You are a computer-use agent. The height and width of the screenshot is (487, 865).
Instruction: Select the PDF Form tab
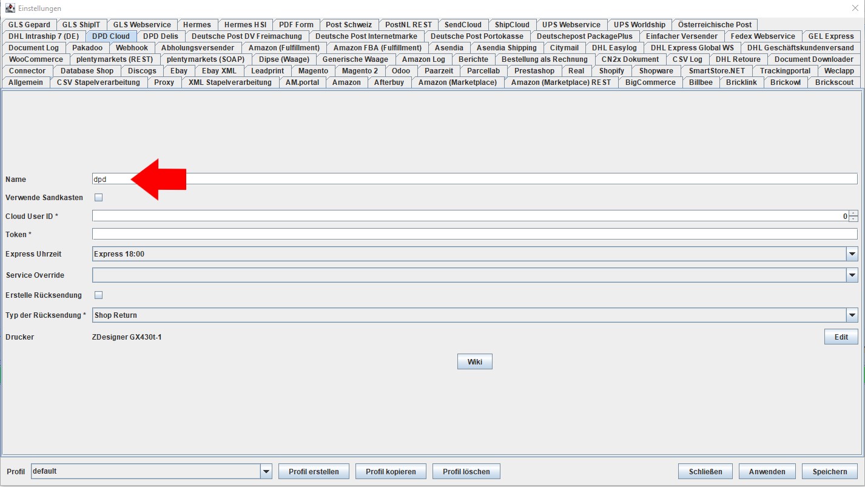click(296, 25)
